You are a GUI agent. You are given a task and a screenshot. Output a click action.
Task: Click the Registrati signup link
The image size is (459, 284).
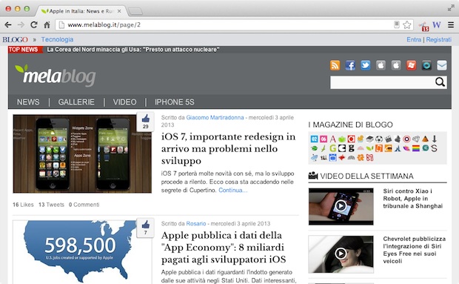(438, 39)
